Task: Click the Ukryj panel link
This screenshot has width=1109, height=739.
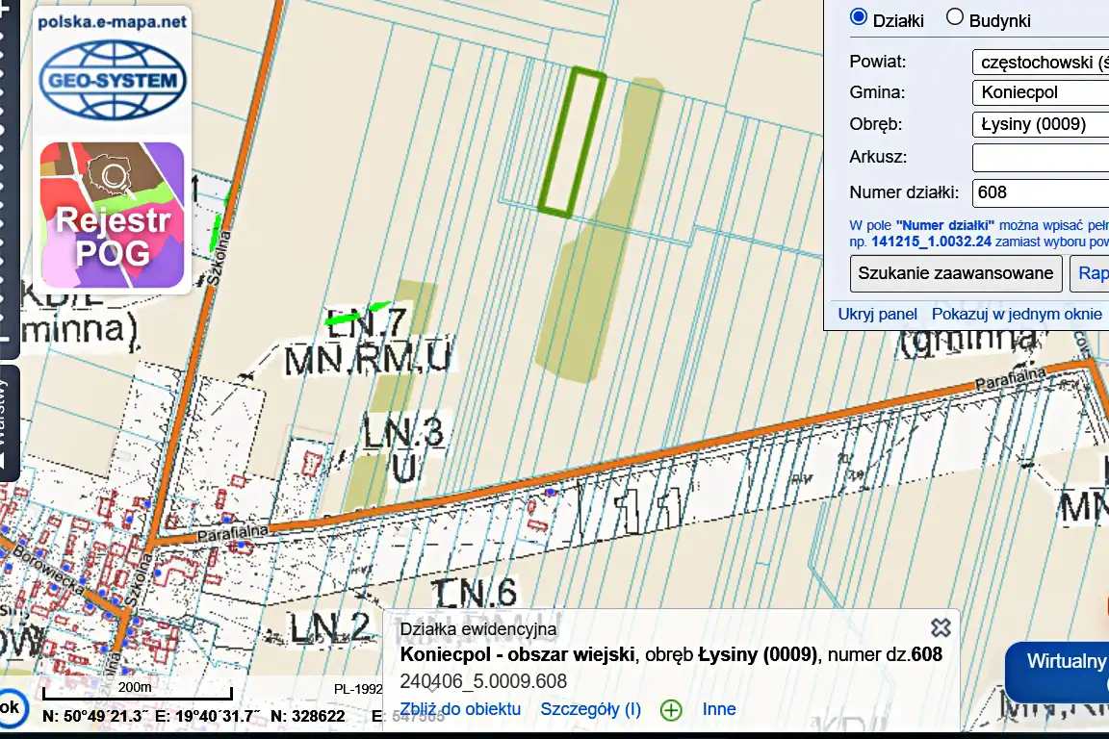Action: [877, 314]
